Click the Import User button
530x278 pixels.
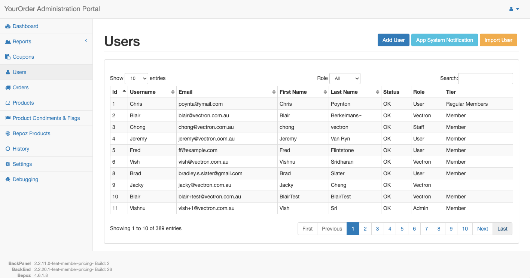(498, 40)
